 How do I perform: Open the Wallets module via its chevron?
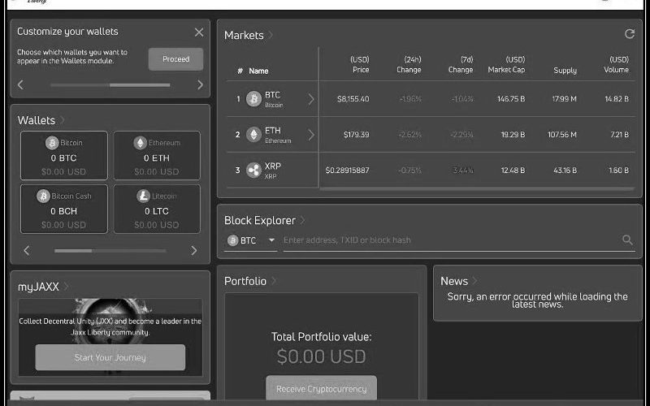click(x=63, y=120)
